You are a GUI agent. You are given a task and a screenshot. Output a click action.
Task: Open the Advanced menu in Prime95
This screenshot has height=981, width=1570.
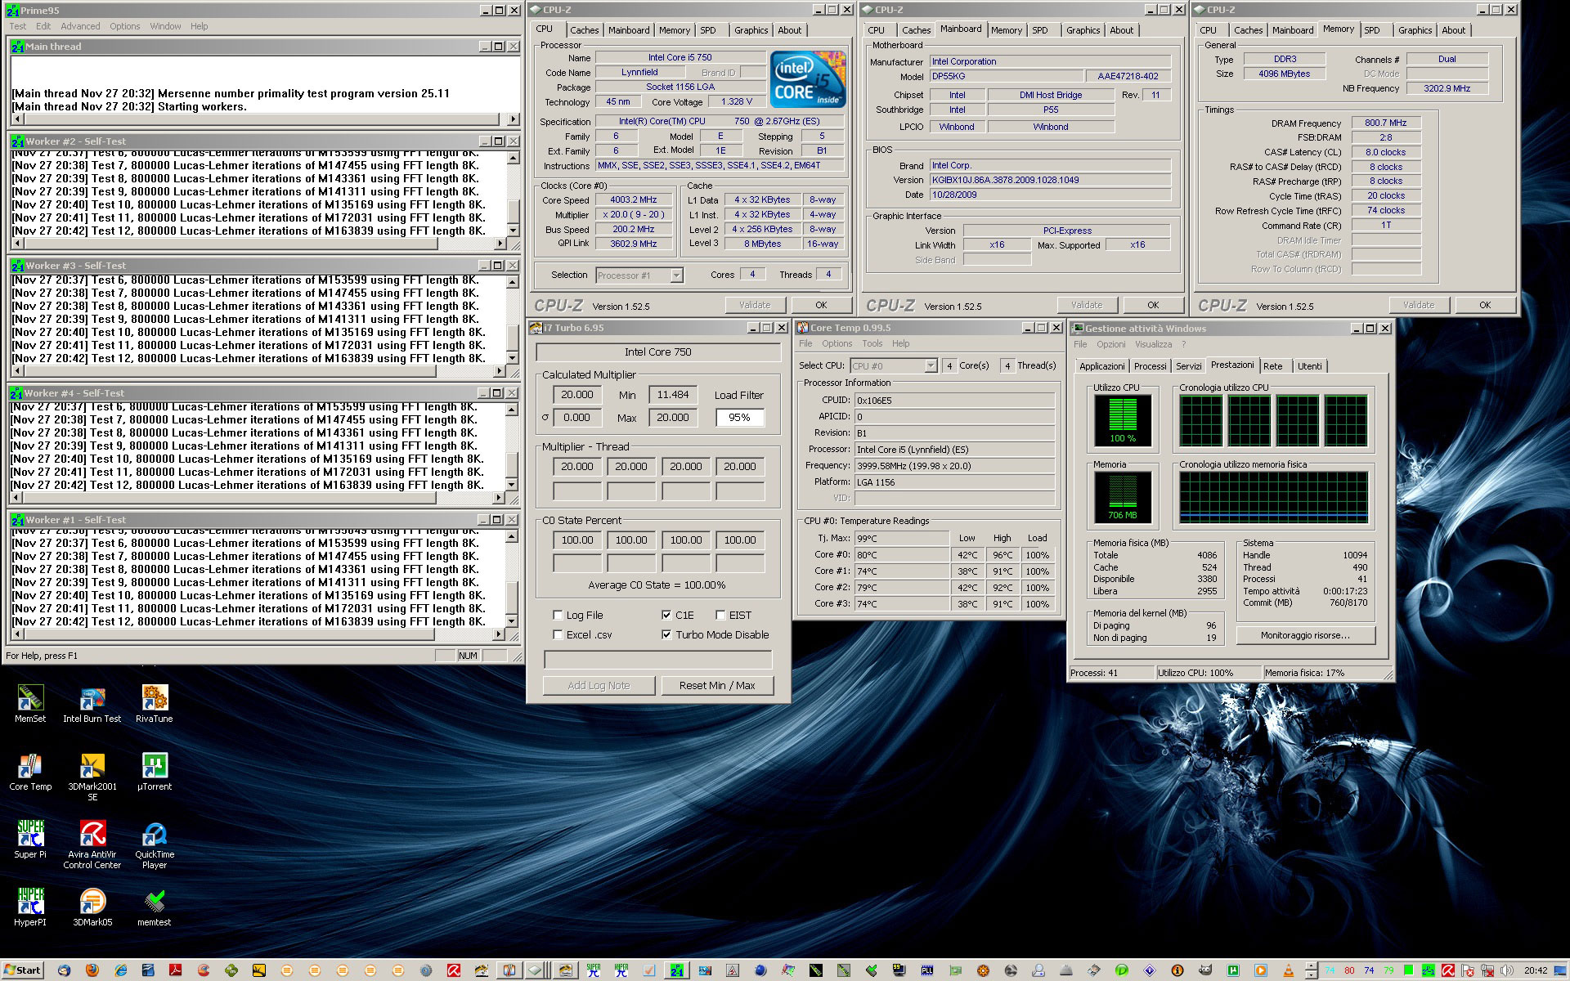(80, 26)
